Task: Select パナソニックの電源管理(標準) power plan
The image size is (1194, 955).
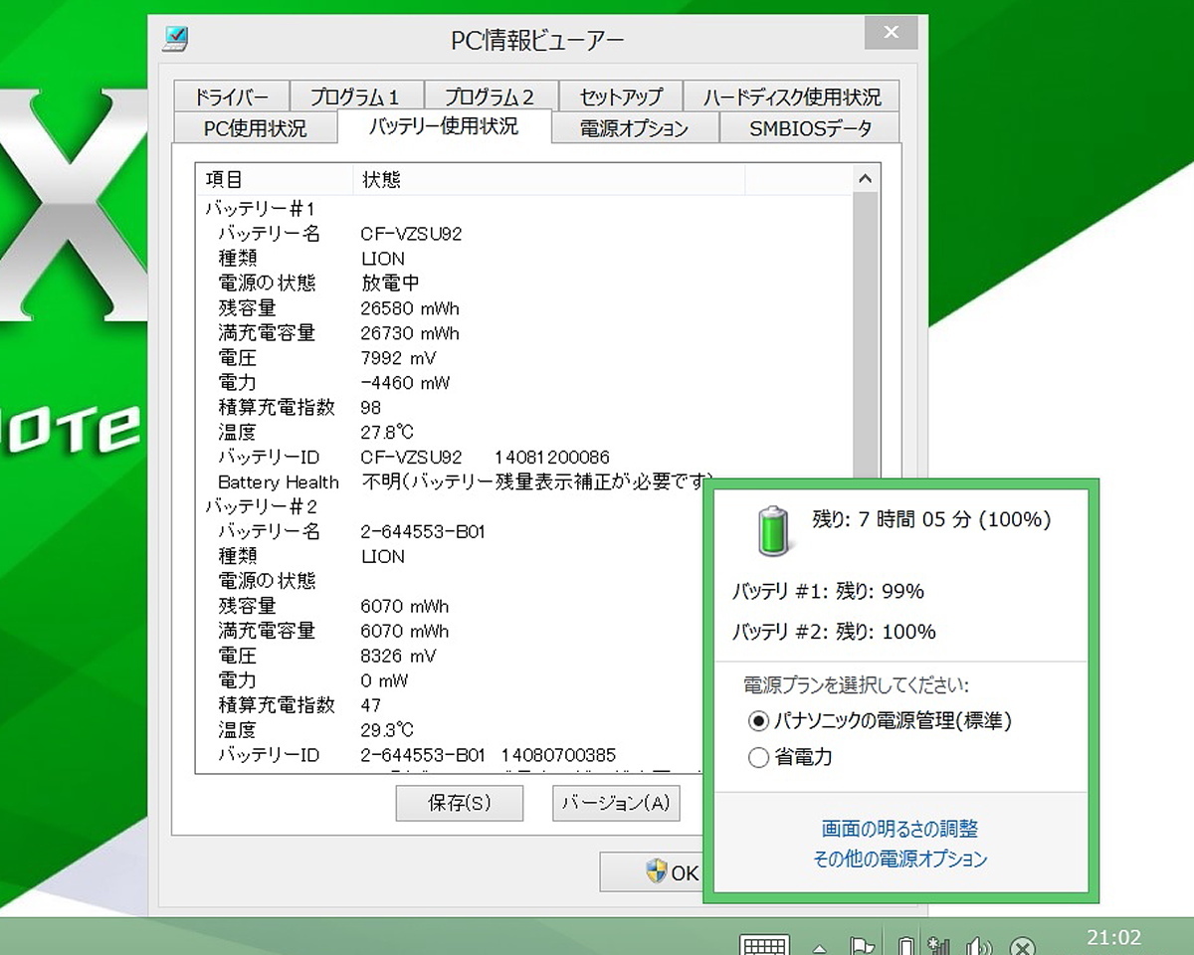Action: pyautogui.click(x=880, y=720)
